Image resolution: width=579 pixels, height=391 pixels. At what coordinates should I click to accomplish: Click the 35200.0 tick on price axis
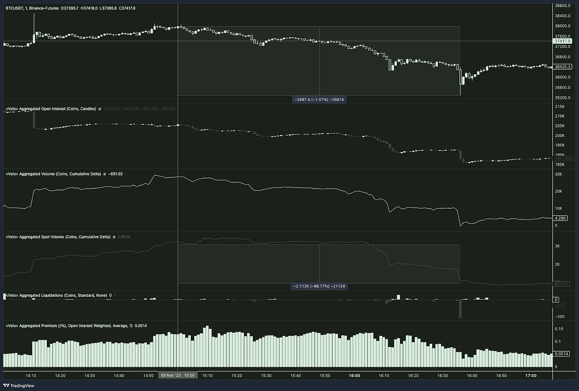pyautogui.click(x=563, y=98)
